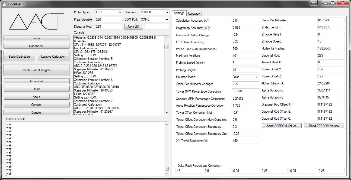
Task: Click Check Current Heights button
Action: pyautogui.click(x=36, y=70)
